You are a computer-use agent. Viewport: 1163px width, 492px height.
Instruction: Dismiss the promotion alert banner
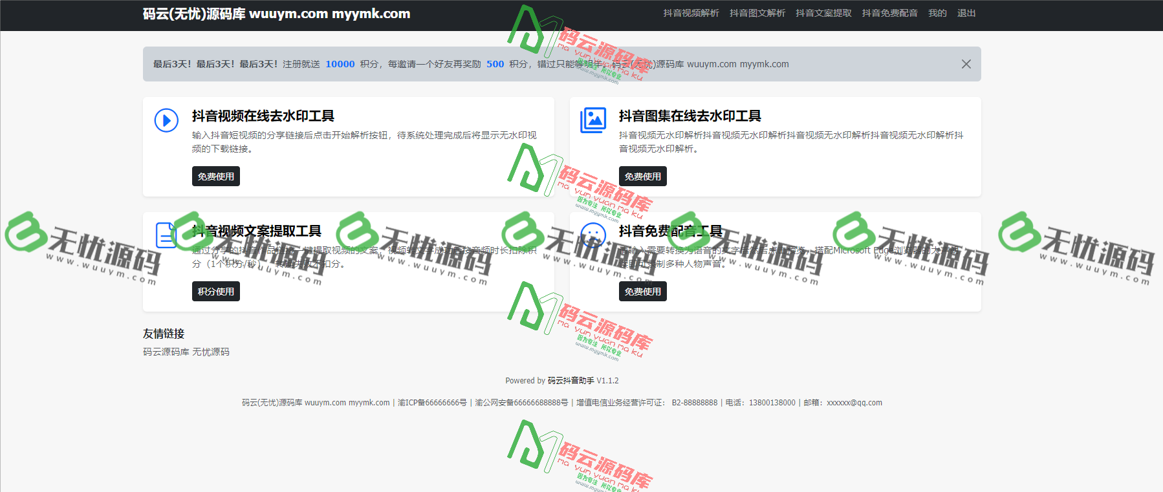(x=966, y=64)
